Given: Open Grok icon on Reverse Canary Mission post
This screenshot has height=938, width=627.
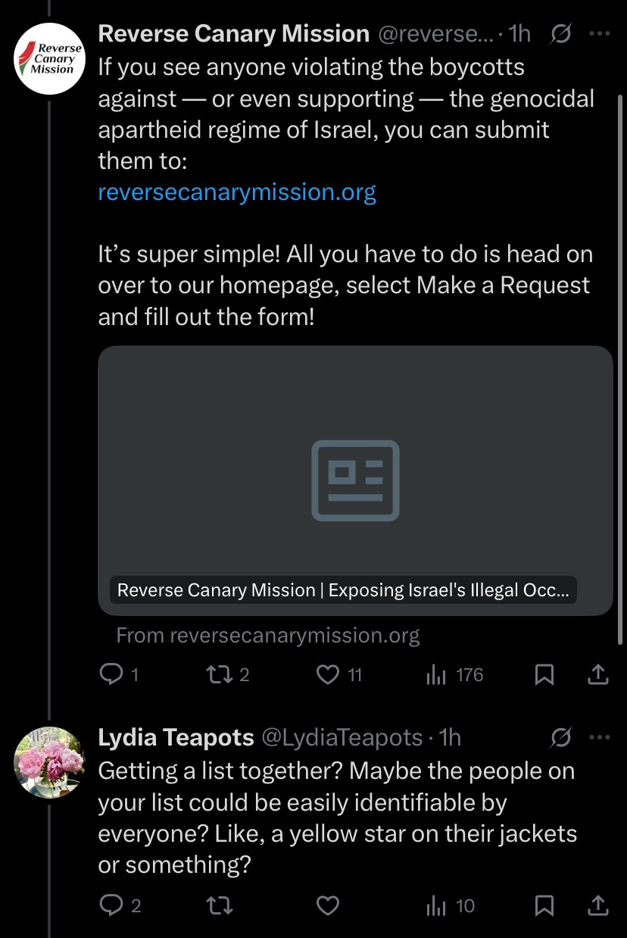Looking at the screenshot, I should (561, 34).
